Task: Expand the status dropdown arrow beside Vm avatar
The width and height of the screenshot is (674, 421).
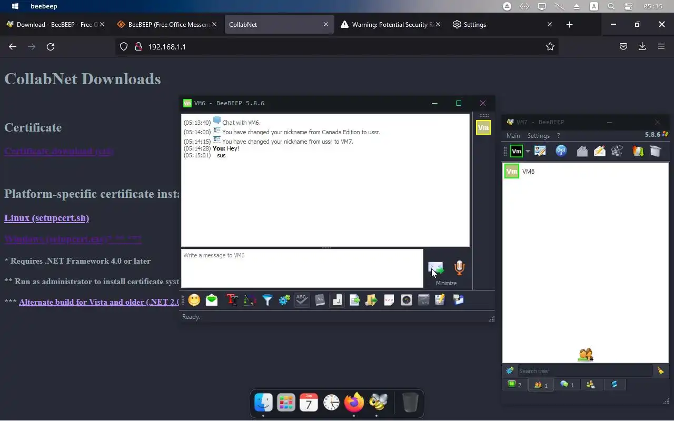Action: point(528,152)
